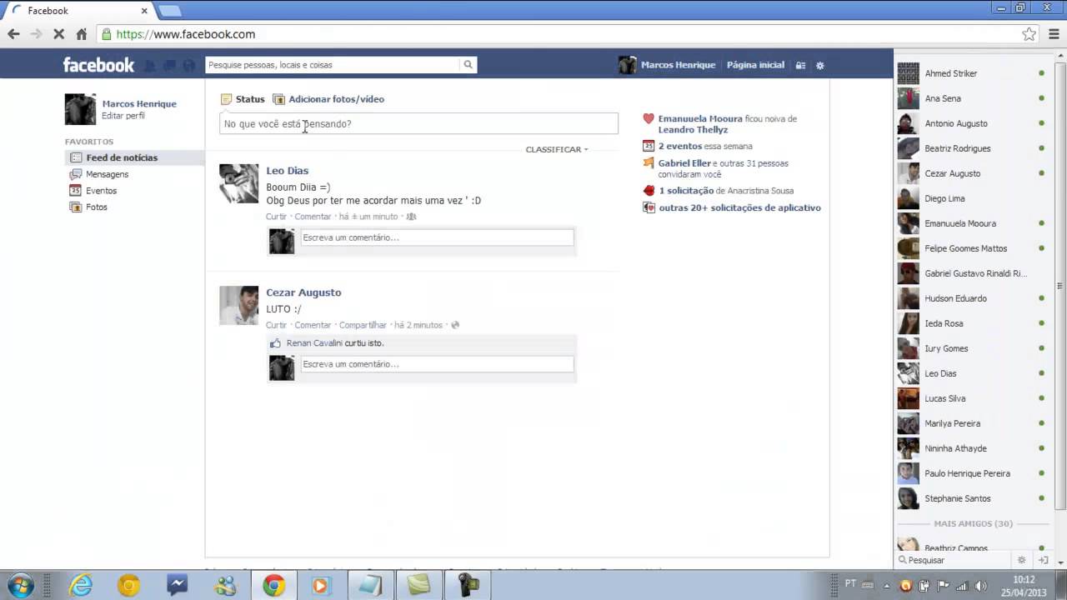Open the Chrome menu button
The height and width of the screenshot is (600, 1067).
coord(1054,34)
